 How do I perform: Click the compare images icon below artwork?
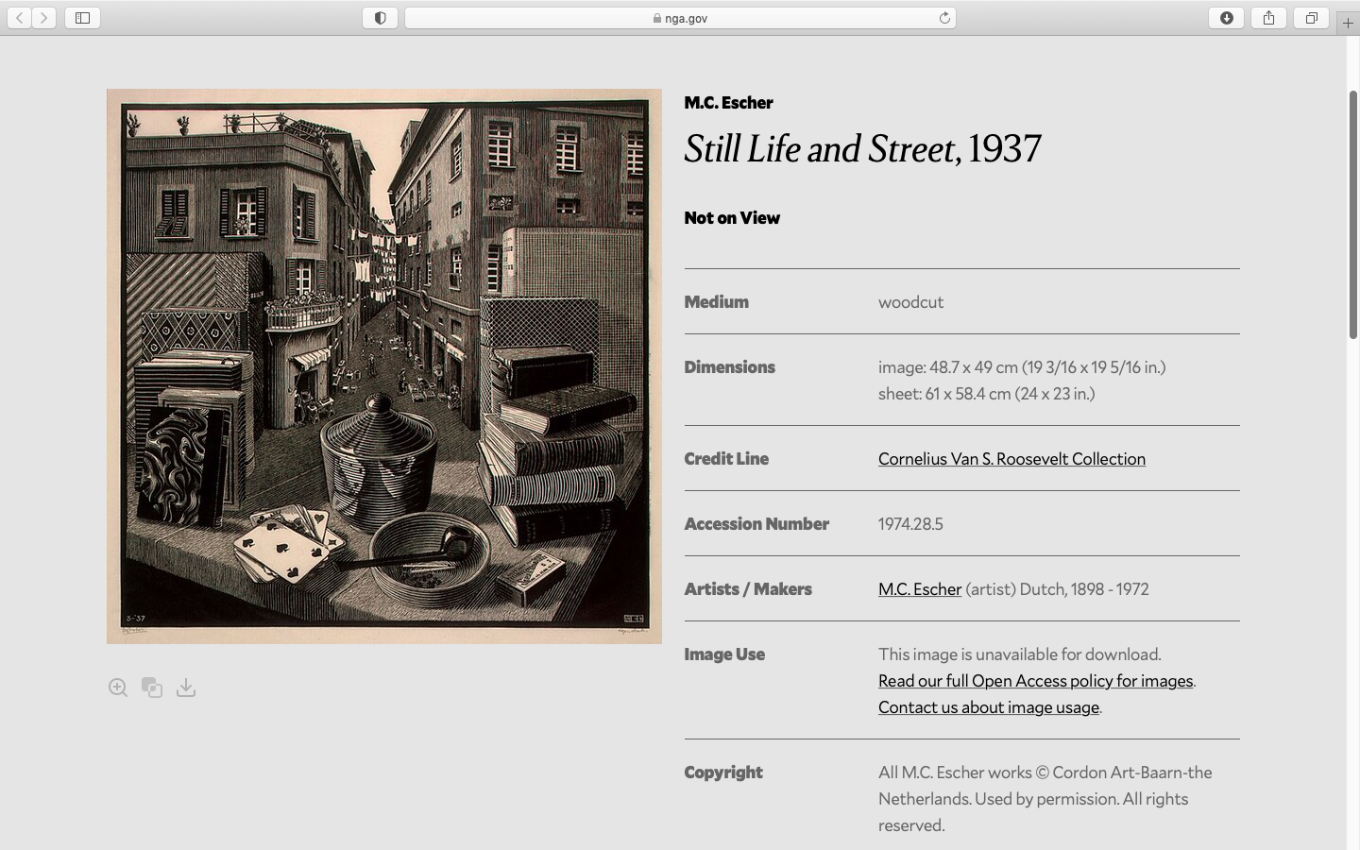(x=152, y=688)
